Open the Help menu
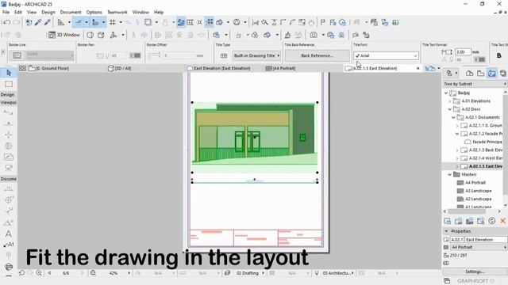The image size is (508, 285). pyautogui.click(x=159, y=12)
